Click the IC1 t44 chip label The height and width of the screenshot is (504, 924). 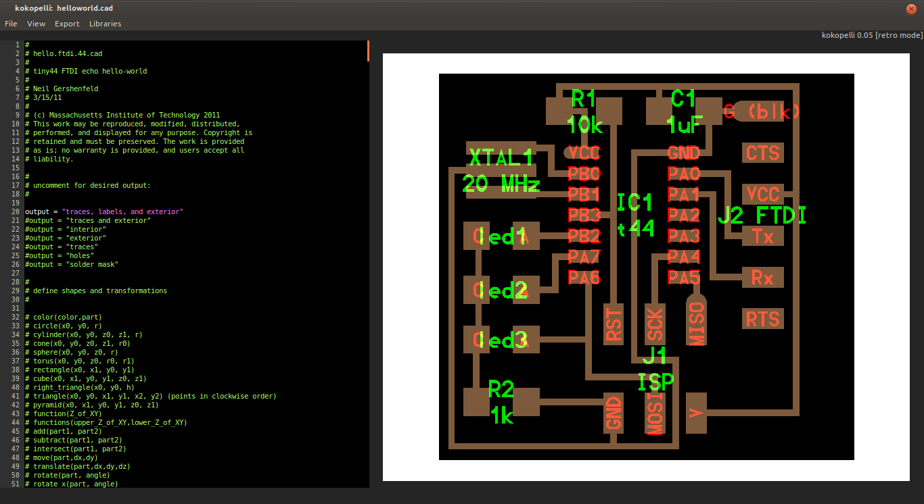[636, 215]
